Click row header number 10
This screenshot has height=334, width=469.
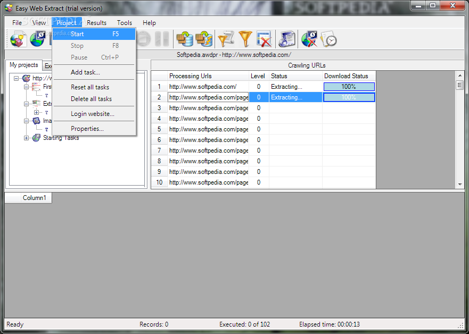click(159, 182)
